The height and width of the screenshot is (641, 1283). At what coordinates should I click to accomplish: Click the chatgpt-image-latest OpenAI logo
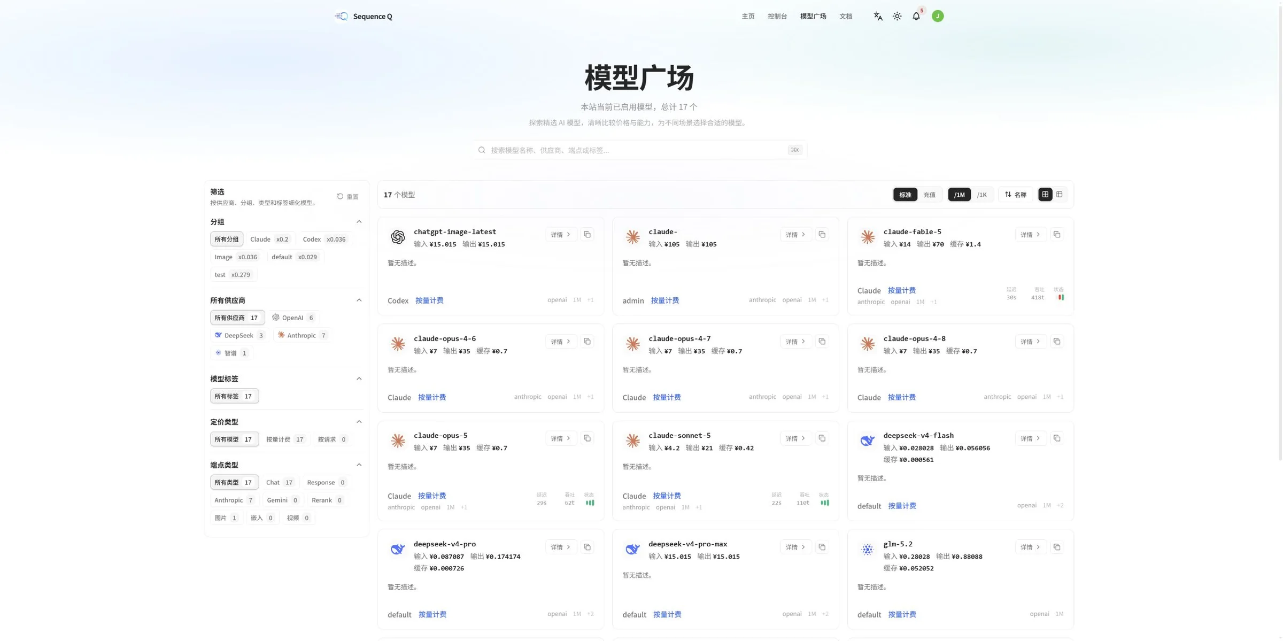click(x=398, y=237)
